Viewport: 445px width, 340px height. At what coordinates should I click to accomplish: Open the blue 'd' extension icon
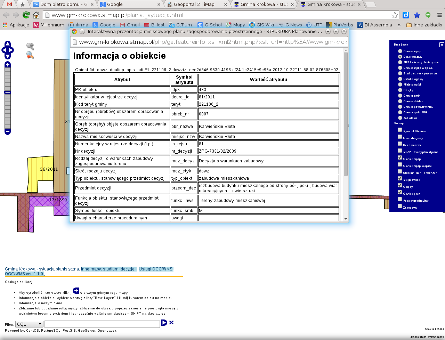tap(406, 15)
